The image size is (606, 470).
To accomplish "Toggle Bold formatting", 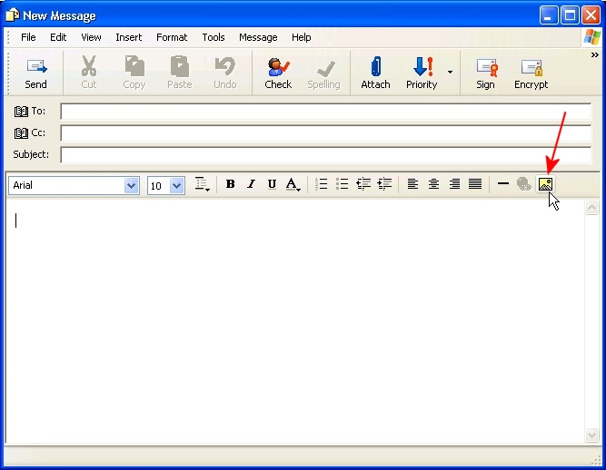I will point(231,184).
